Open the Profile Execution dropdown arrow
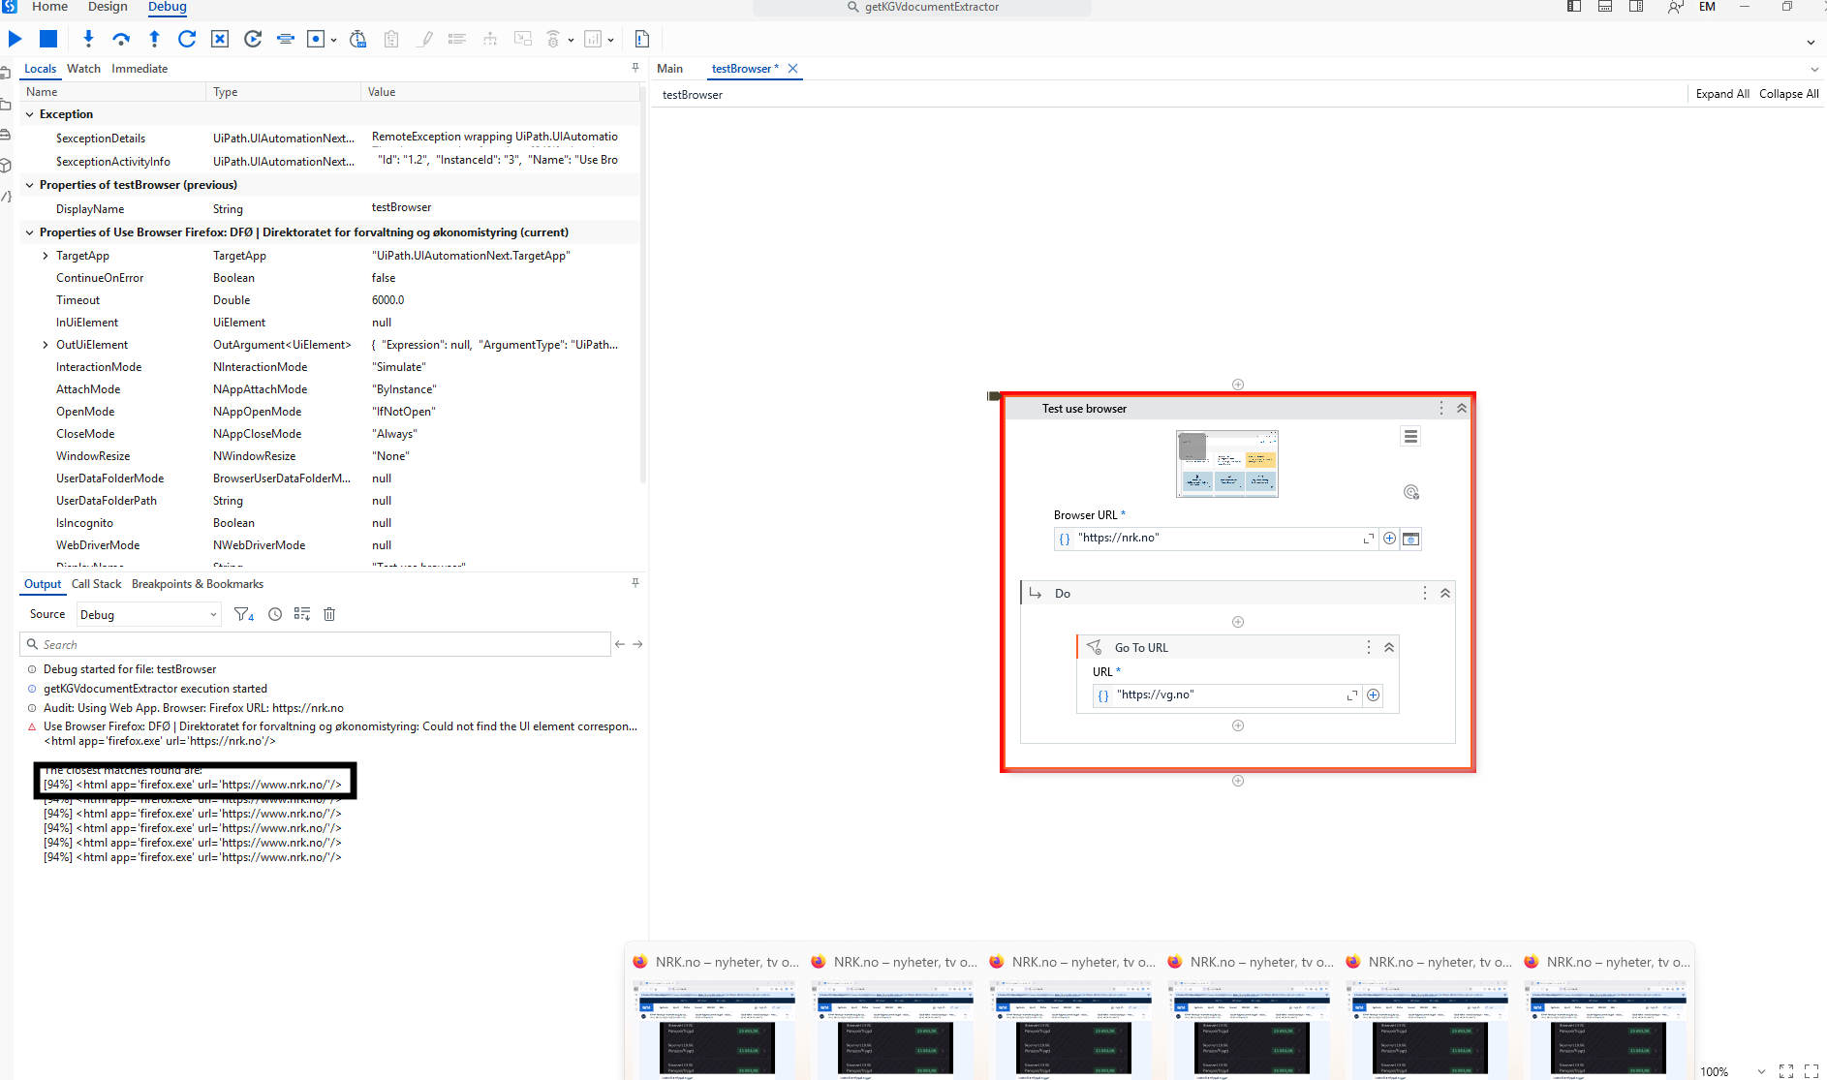 [610, 40]
